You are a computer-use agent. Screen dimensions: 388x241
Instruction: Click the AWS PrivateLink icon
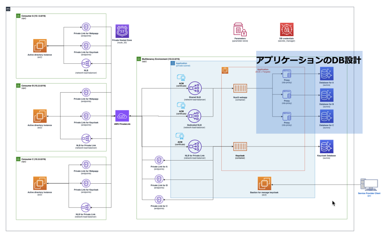[x=122, y=116]
